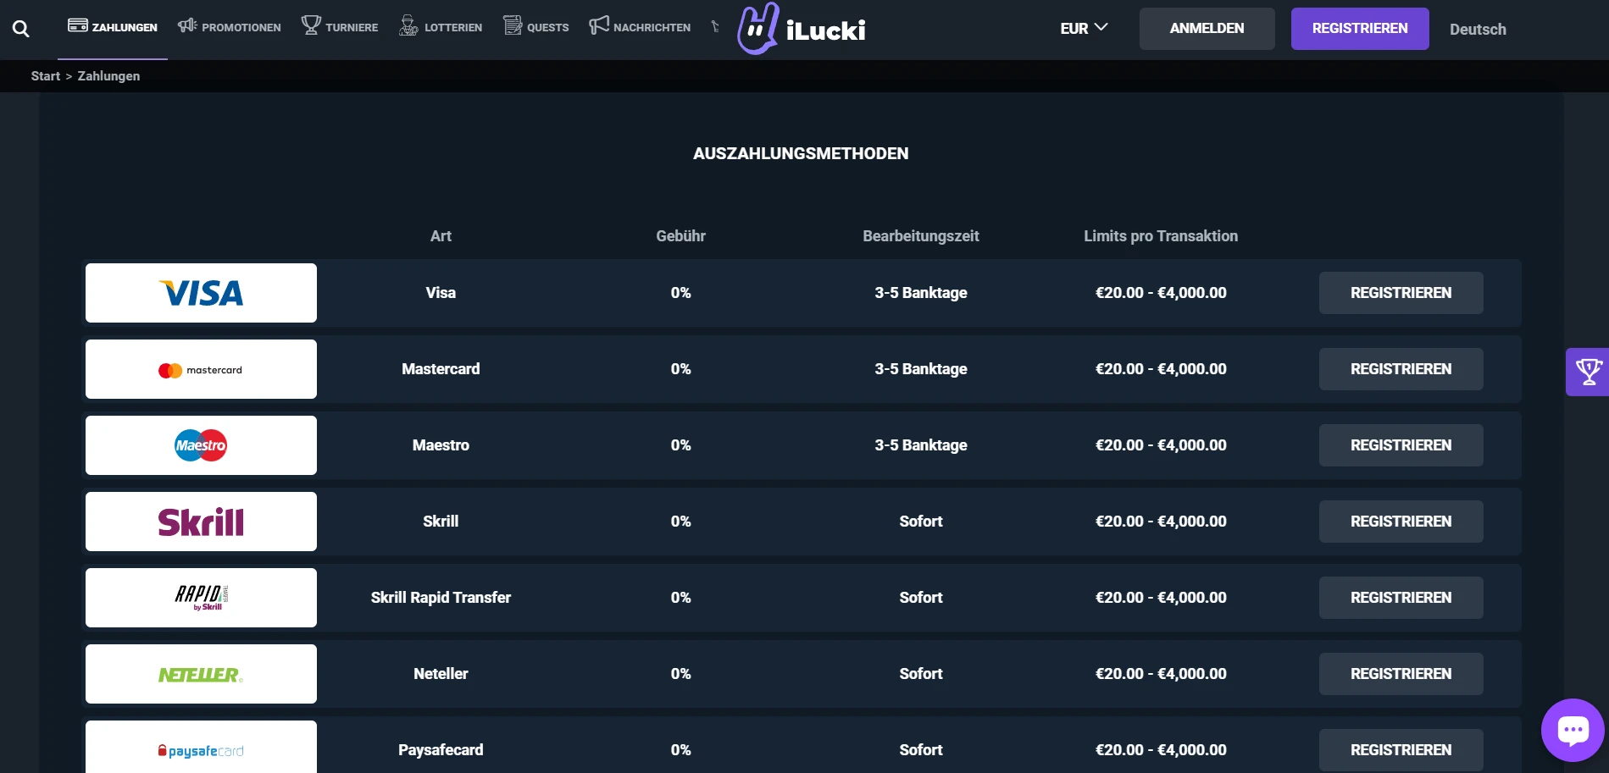The height and width of the screenshot is (773, 1609).
Task: Click Registrieren in the Skrill row
Action: [1401, 522]
